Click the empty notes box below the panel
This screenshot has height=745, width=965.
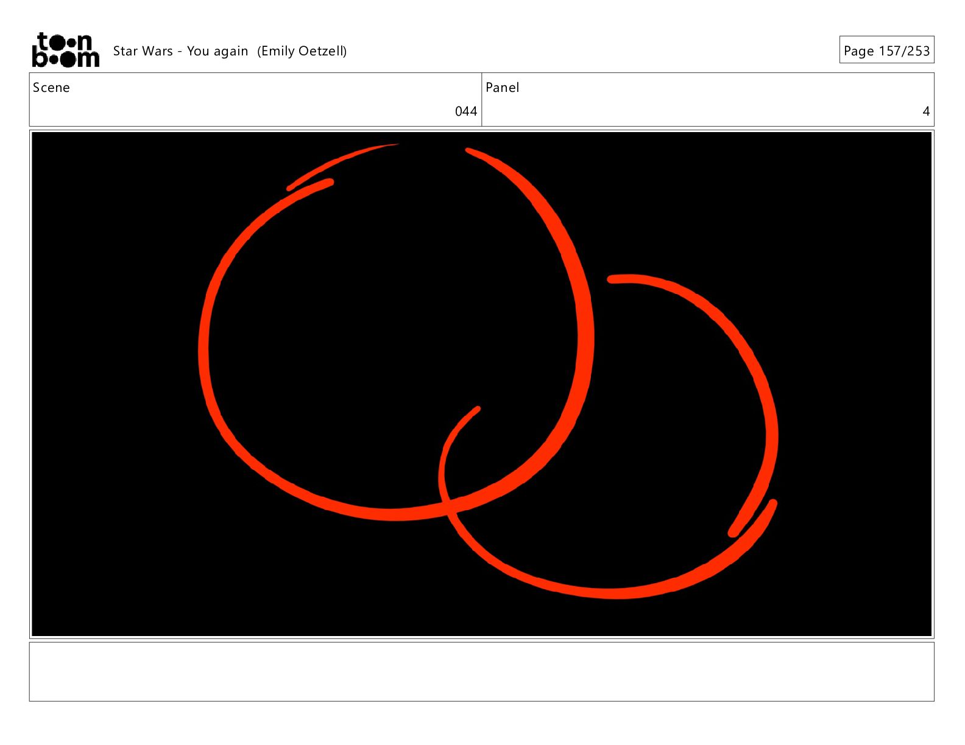click(x=482, y=671)
